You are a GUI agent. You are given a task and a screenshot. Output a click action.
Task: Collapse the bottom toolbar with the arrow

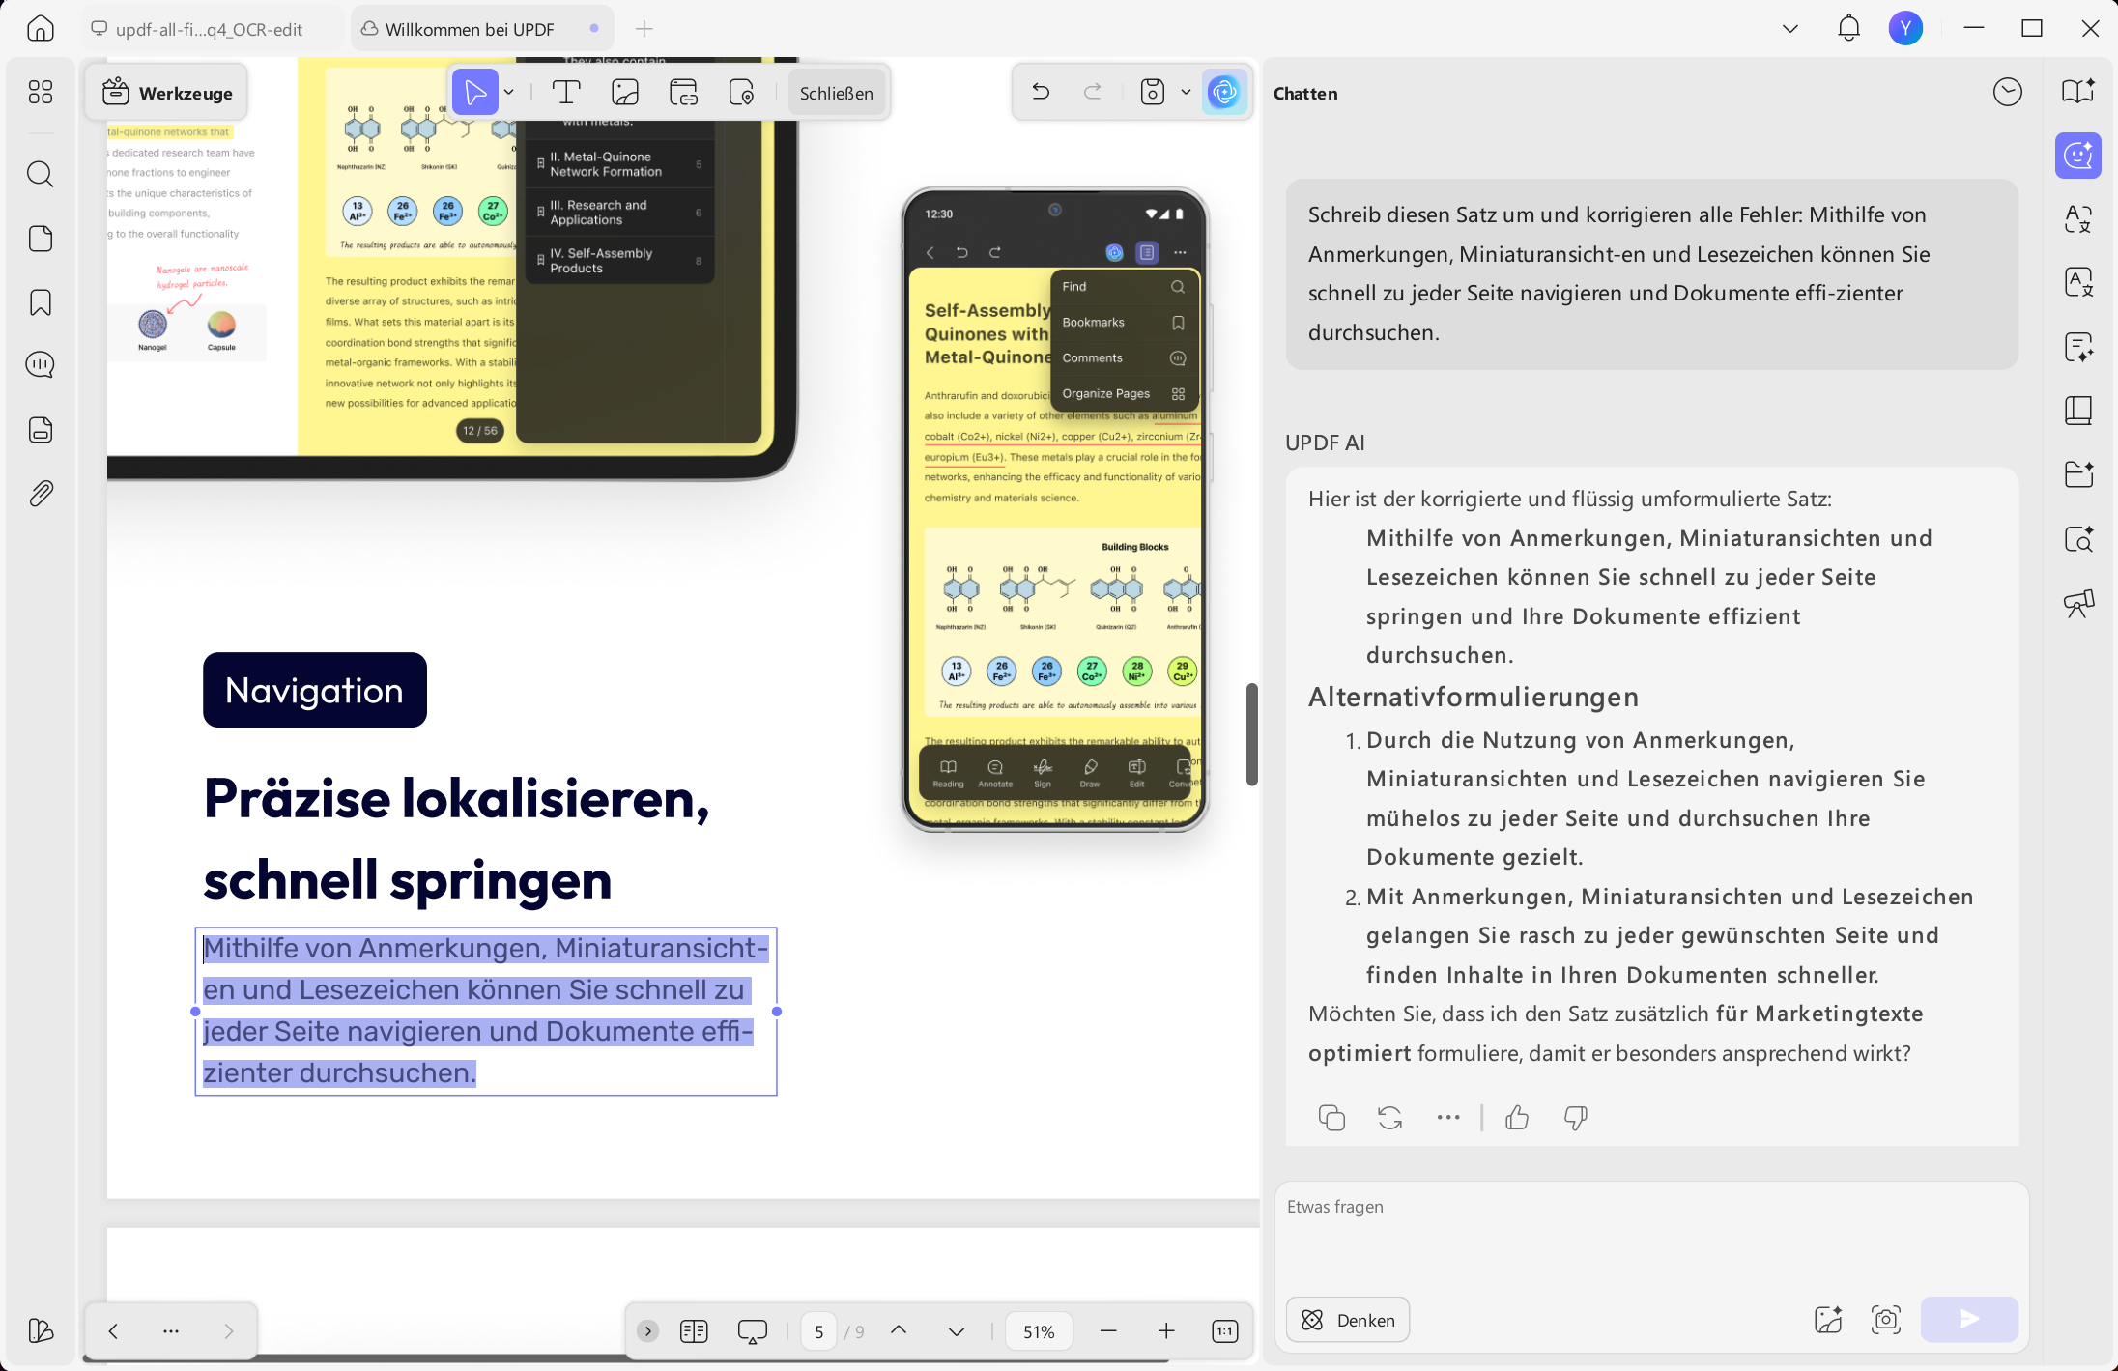point(648,1330)
